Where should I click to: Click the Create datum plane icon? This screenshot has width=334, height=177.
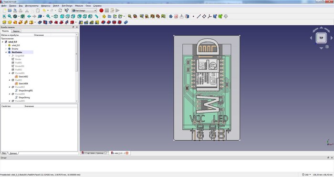pyautogui.click(x=204, y=16)
